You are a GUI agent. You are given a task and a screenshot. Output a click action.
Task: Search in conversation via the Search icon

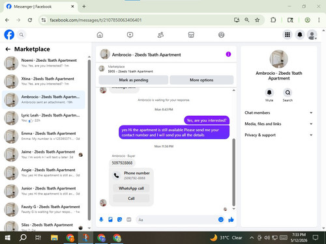(288, 92)
